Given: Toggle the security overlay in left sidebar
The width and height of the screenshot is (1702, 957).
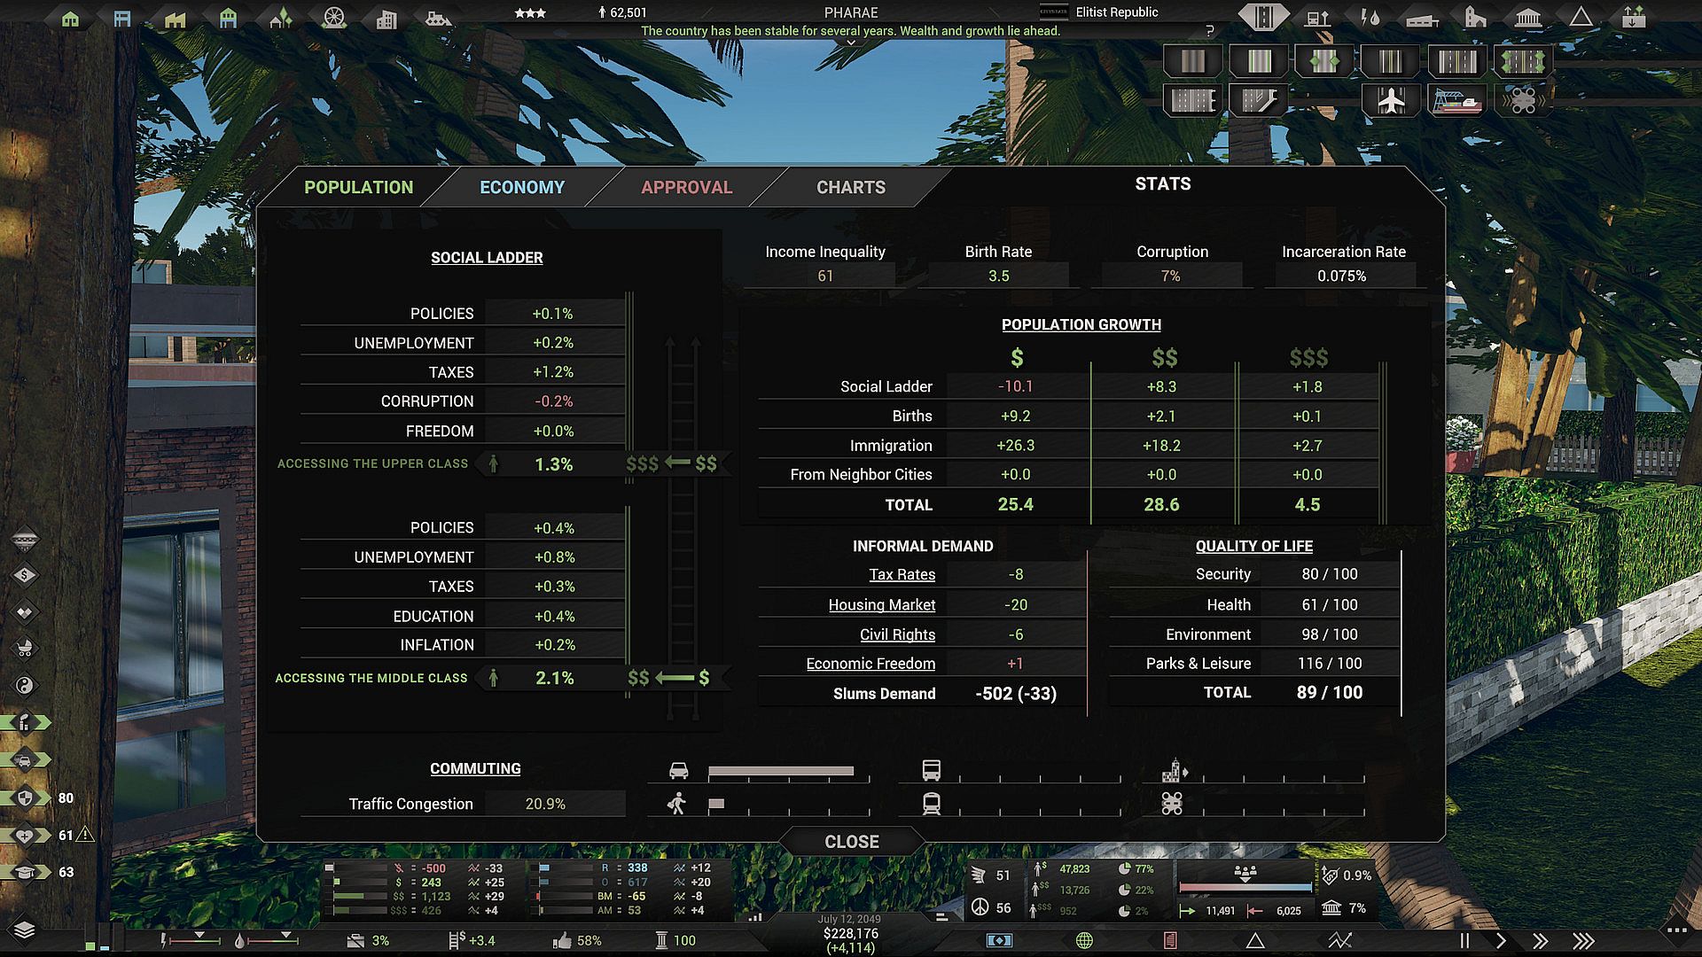Looking at the screenshot, I should pos(25,797).
